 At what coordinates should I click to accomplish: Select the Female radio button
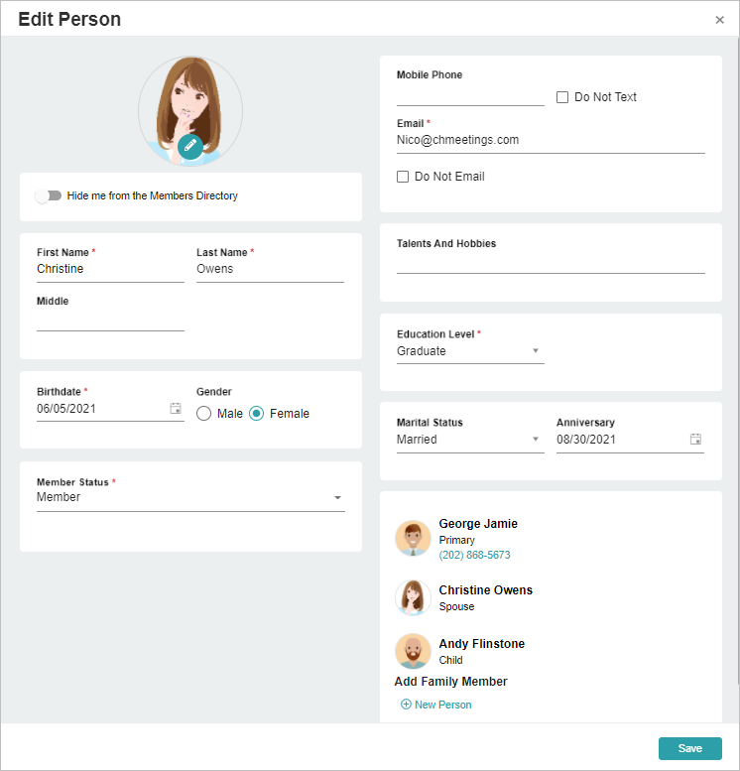[256, 414]
